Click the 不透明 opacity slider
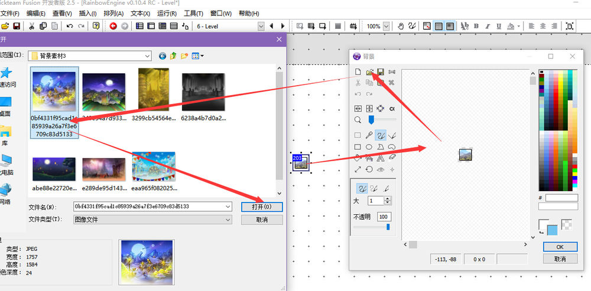 click(x=371, y=227)
